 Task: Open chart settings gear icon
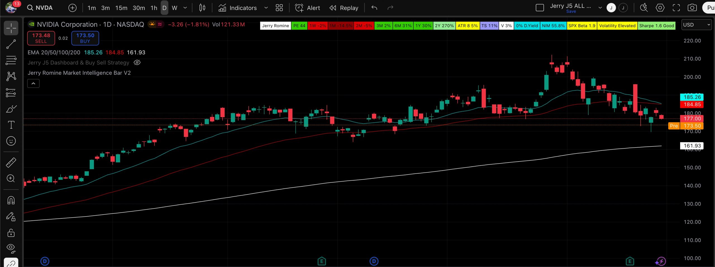(660, 8)
